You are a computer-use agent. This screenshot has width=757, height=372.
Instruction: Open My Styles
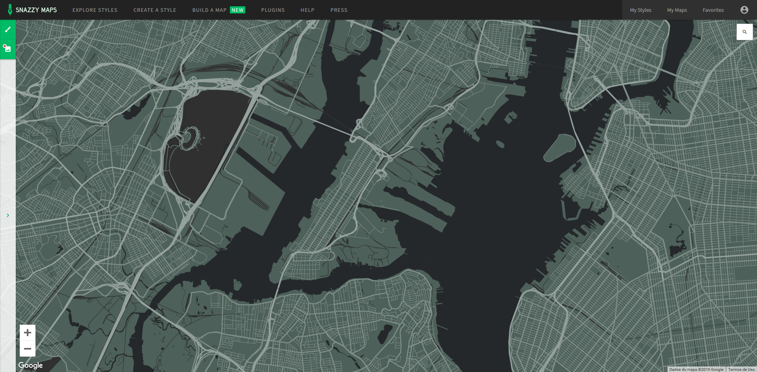coord(640,10)
